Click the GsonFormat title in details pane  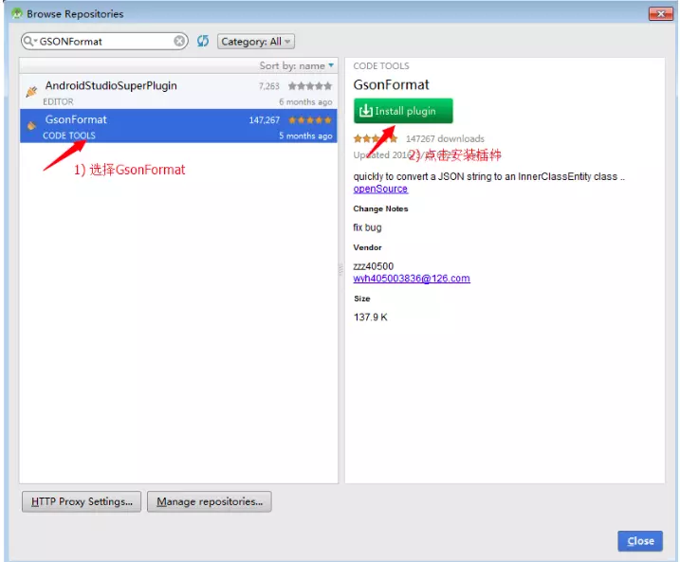[x=391, y=85]
